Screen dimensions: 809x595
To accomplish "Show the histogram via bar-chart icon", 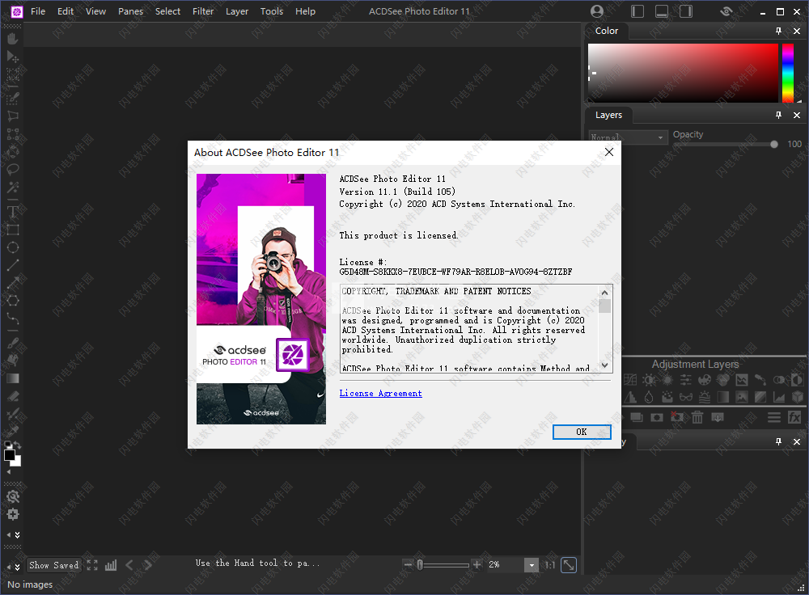I will pos(111,565).
